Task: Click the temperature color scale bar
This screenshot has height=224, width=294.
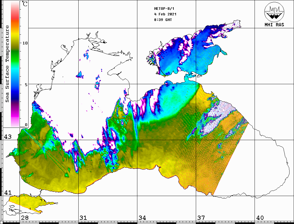Action: pyautogui.click(x=15, y=64)
